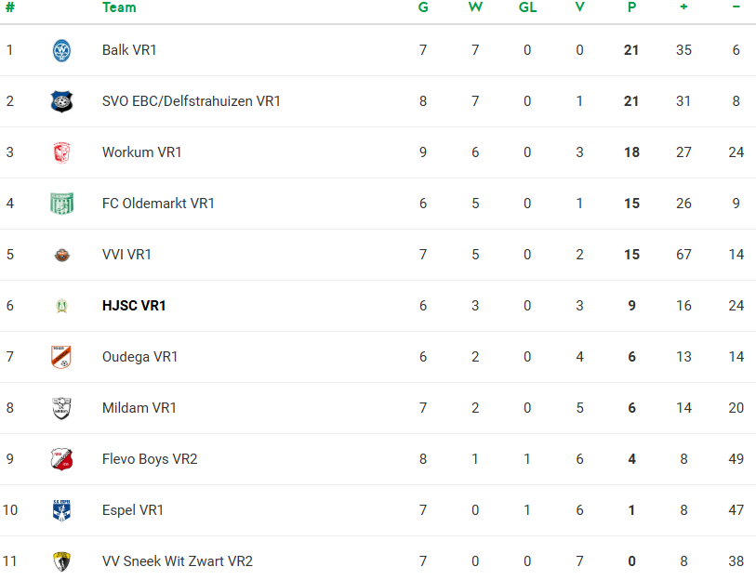Screen dimensions: 756x580
Task: Select the VV Sneek Wit Zwart VR2 name
Action: pos(177,561)
